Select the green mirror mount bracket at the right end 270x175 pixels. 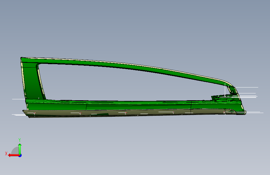click(x=224, y=98)
